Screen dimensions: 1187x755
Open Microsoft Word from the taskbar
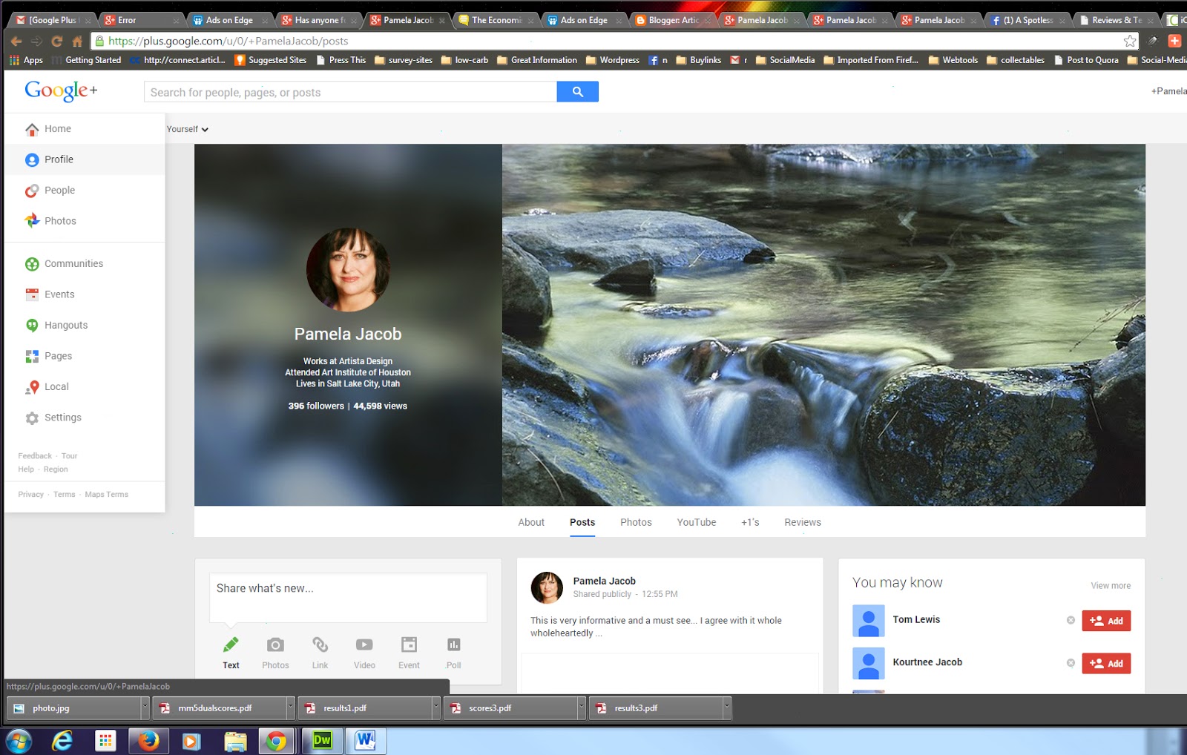point(365,741)
